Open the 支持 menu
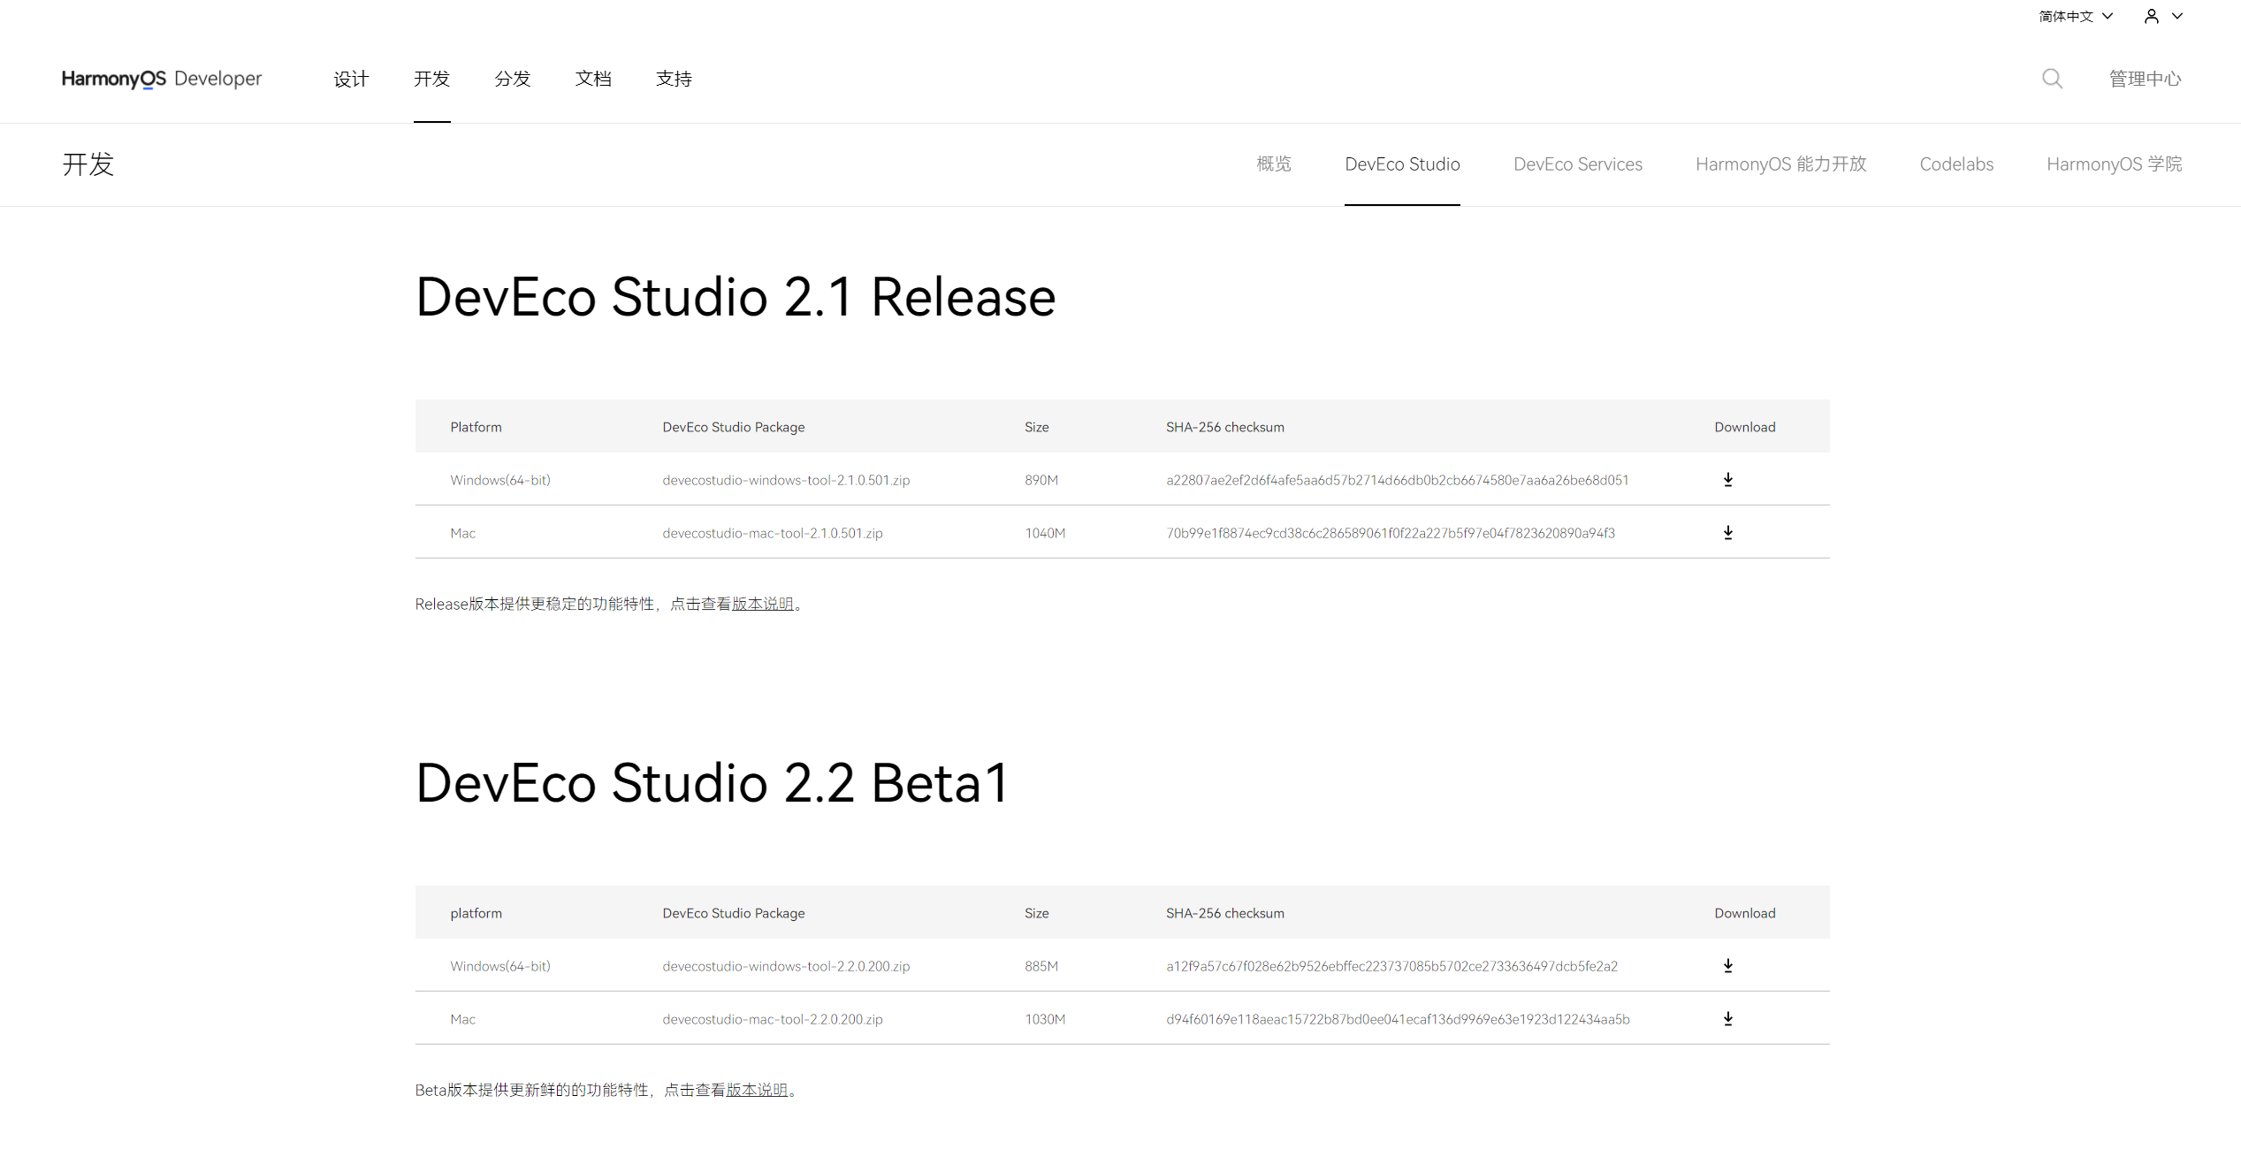 [x=674, y=79]
